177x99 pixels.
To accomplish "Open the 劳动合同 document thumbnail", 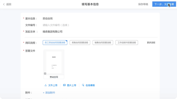I will point(54,64).
